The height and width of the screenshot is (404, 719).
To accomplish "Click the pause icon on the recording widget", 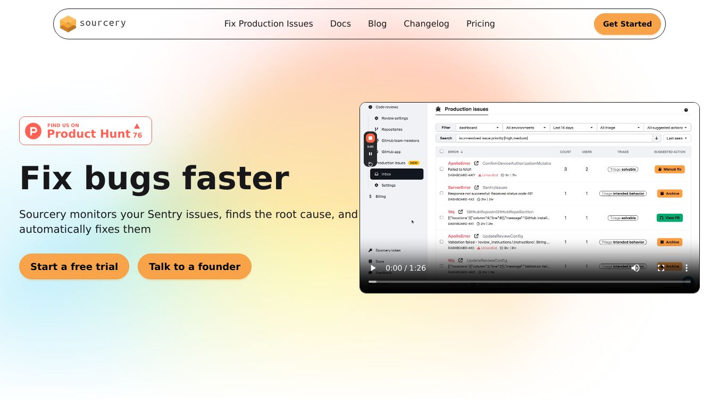I will coord(371,154).
